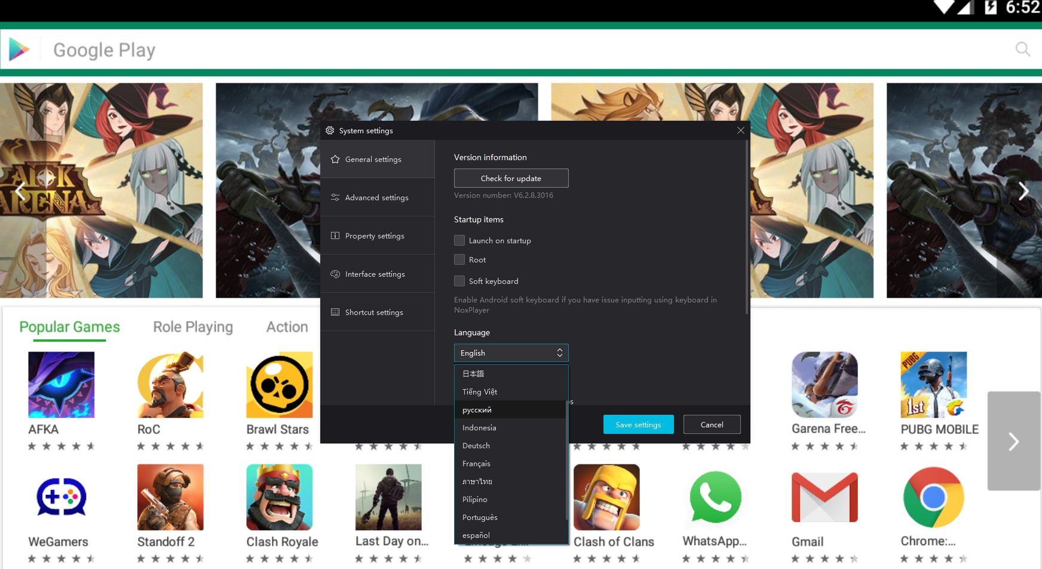The height and width of the screenshot is (569, 1042).
Task: Open the WeGamers app icon
Action: click(x=61, y=497)
